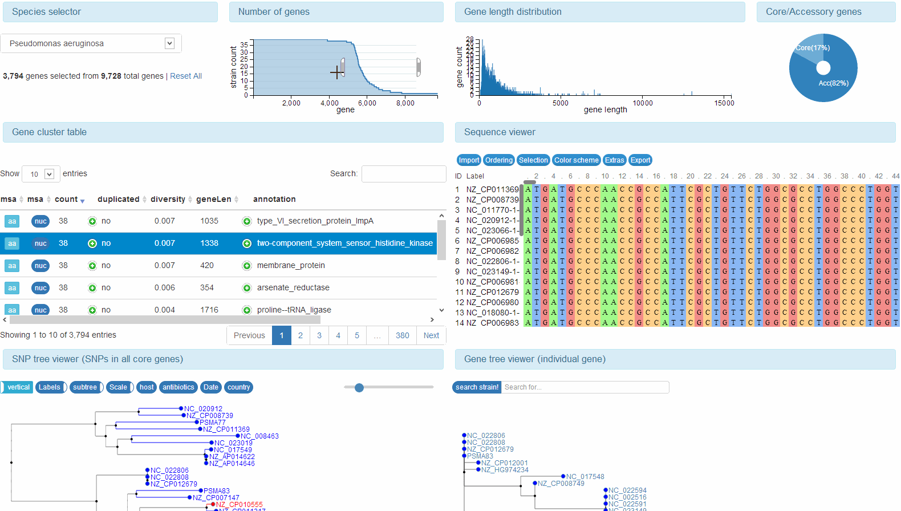Go to the Previous table page
Viewport: 901px width, 511px height.
(x=249, y=335)
